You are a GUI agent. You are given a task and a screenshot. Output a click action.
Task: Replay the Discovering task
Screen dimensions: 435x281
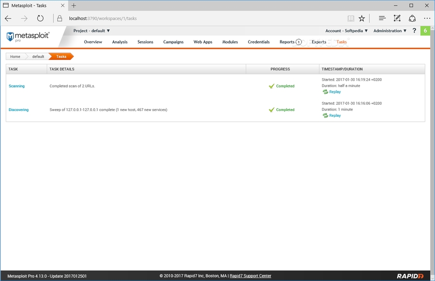[x=334, y=116]
